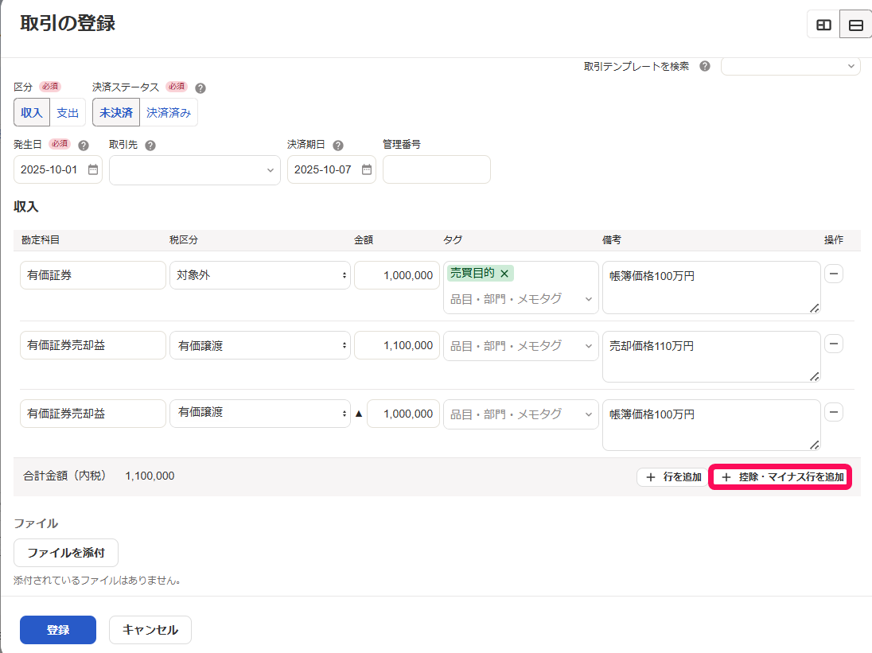Edit remarks in the 有価証券 row
The width and height of the screenshot is (872, 653).
(711, 287)
